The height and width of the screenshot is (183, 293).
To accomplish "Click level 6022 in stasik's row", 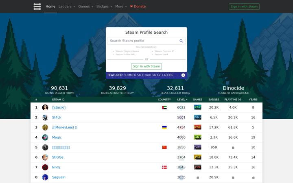I will pos(181,107).
